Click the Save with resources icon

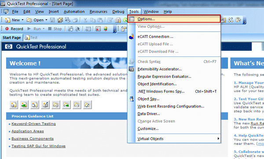(x=67, y=20)
